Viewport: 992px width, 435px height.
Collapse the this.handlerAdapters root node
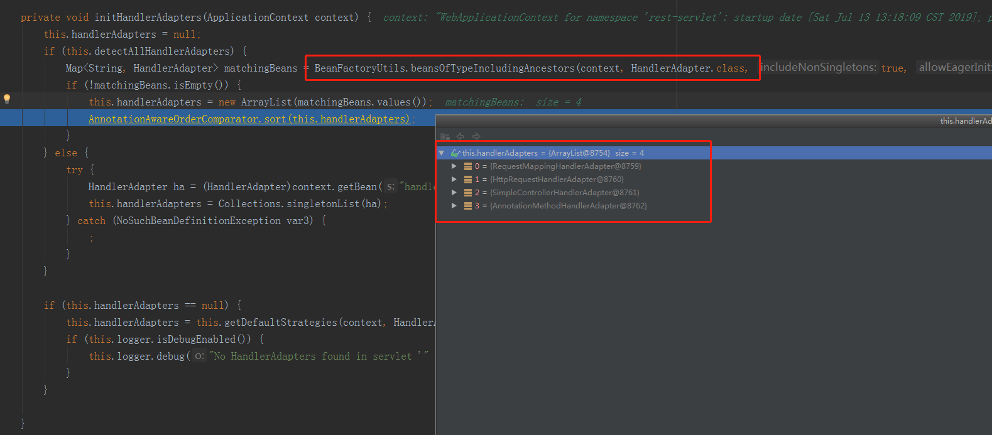[442, 153]
